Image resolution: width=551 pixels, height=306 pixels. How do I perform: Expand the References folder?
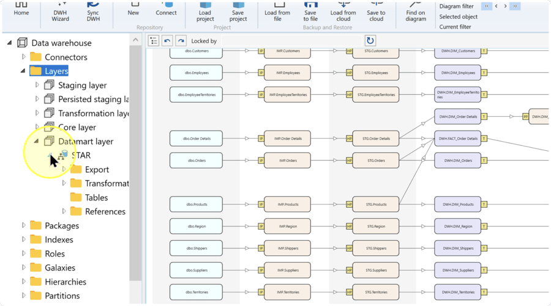(x=64, y=211)
